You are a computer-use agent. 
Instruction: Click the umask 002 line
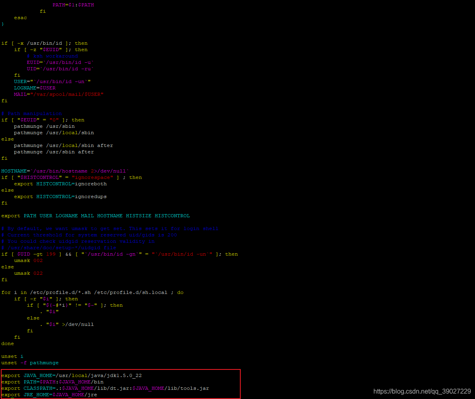(28, 260)
